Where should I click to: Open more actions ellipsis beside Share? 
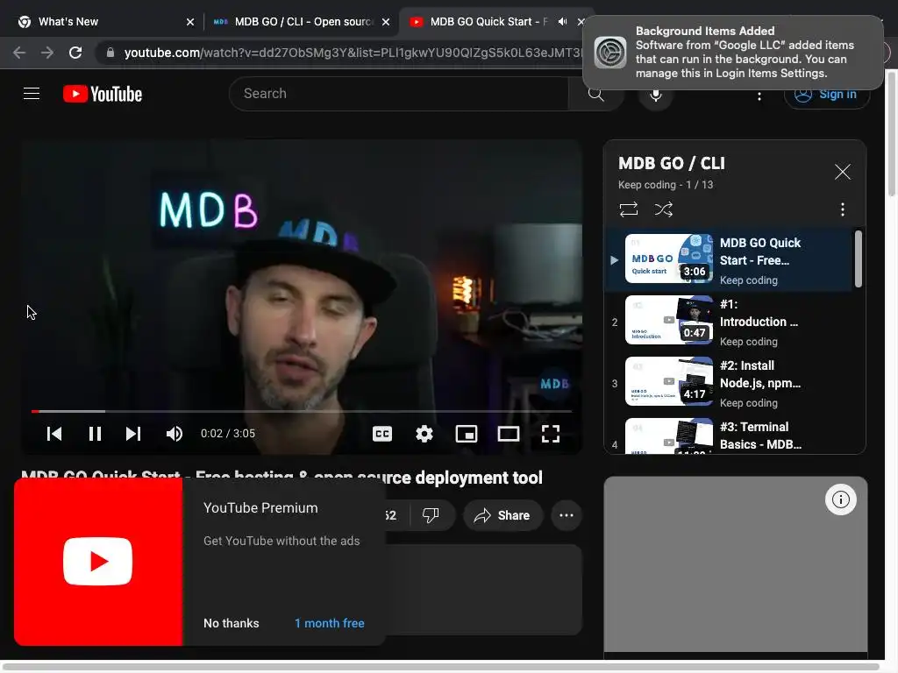[x=567, y=515]
